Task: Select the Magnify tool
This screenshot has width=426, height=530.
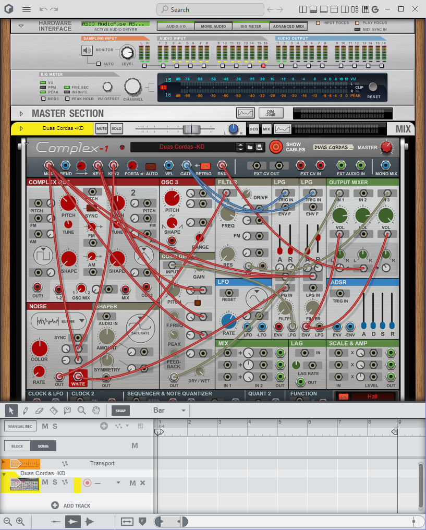Action: (82, 411)
